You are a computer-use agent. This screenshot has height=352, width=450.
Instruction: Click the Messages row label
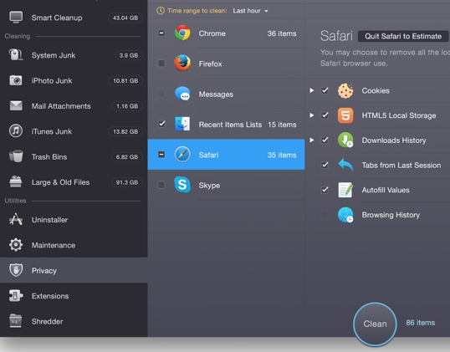(216, 94)
